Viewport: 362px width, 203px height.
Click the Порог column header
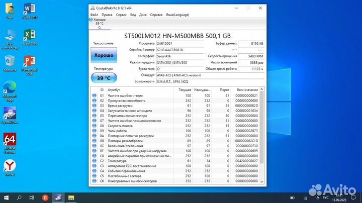pos(221,90)
